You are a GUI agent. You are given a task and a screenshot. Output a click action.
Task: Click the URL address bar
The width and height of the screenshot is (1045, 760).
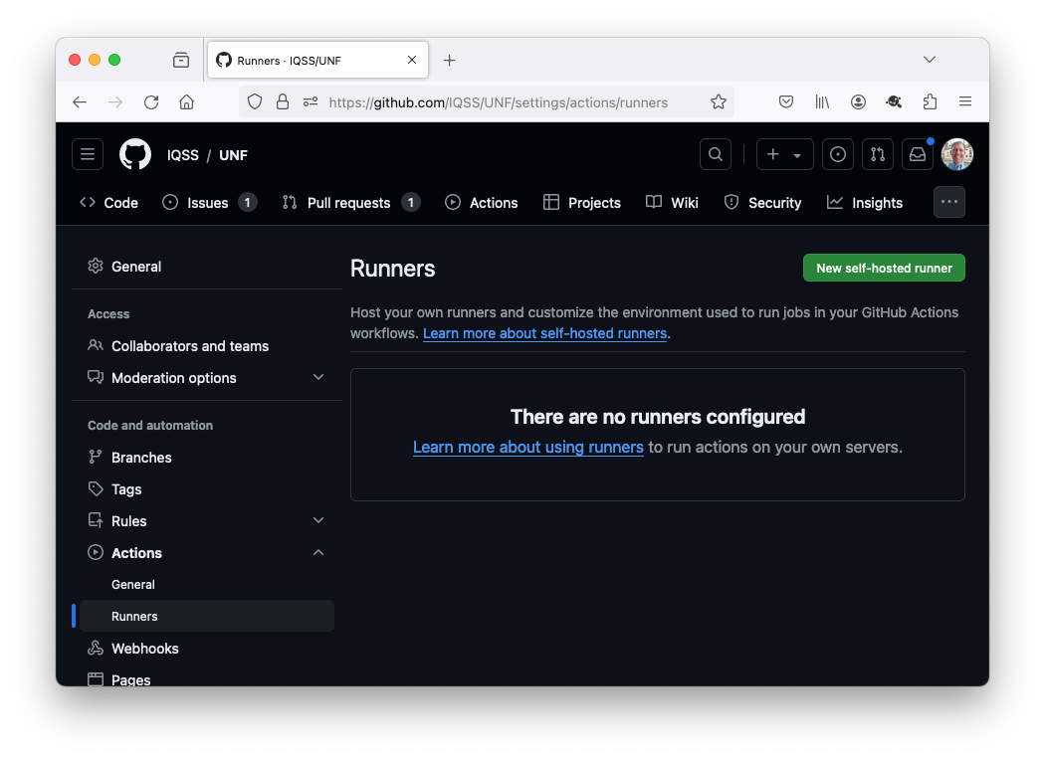(x=498, y=101)
